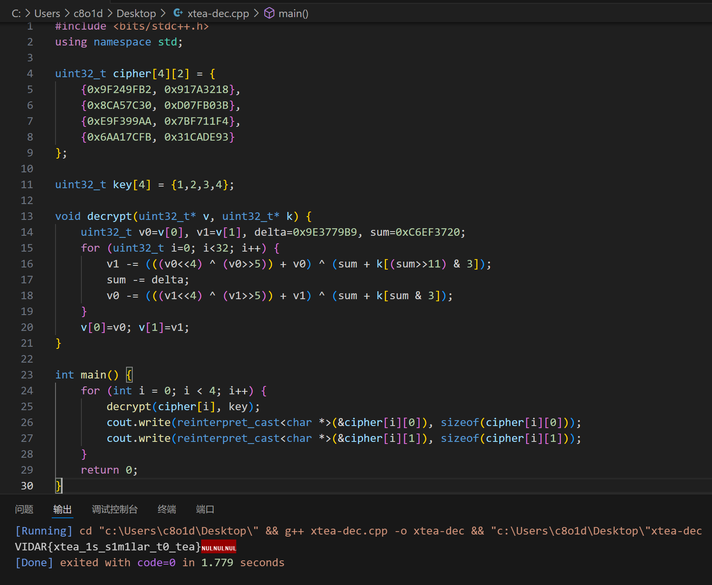
Task: Show symbols from main() breadcrumb
Action: 293,13
